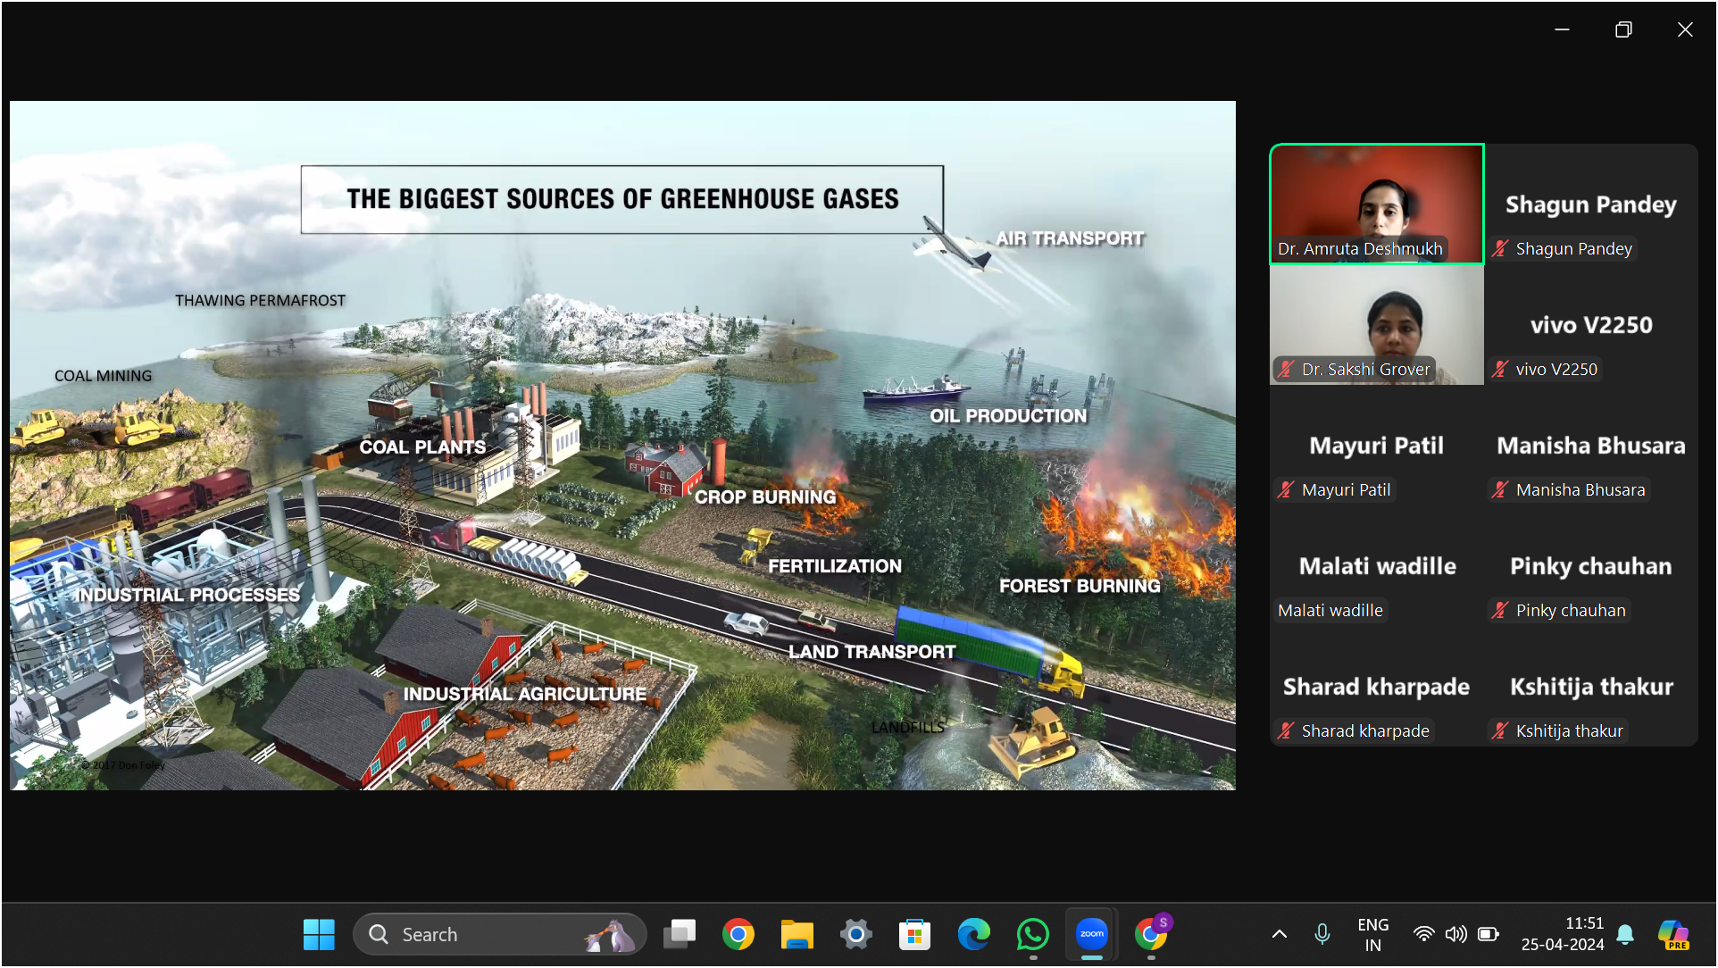Screen dimensions: 1718x968
Task: Click the muted mic icon beside Sharad kharpade
Action: (1286, 731)
